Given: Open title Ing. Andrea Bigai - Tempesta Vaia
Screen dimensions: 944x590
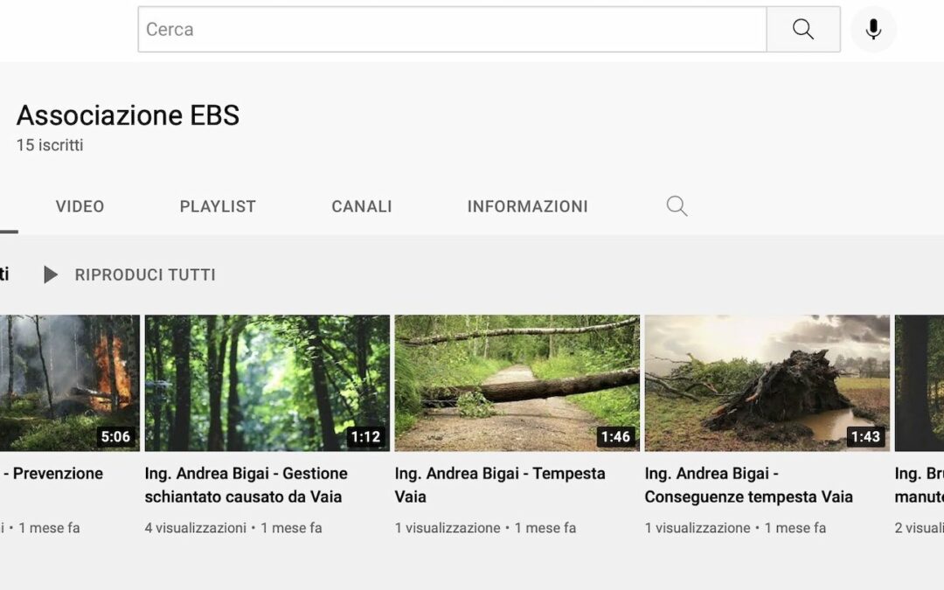Looking at the screenshot, I should click(500, 484).
